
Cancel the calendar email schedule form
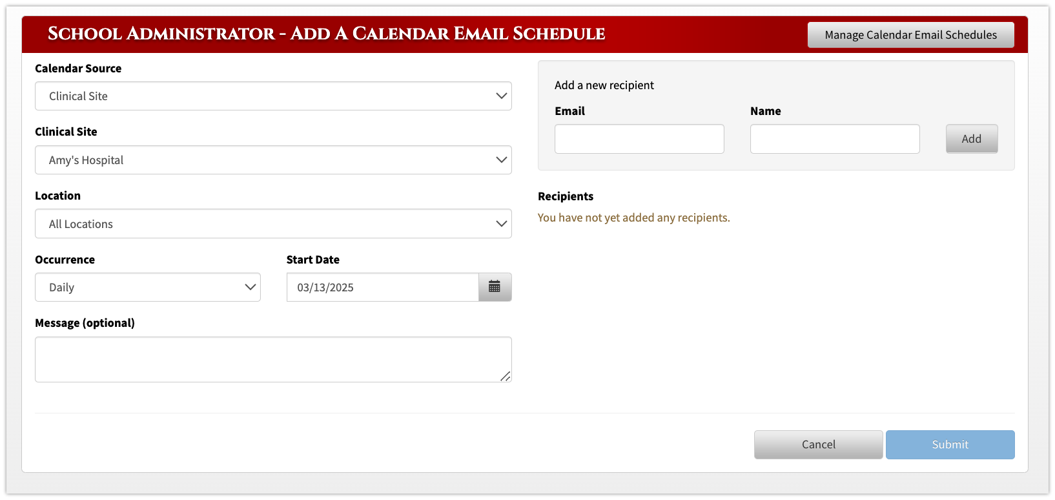(818, 444)
